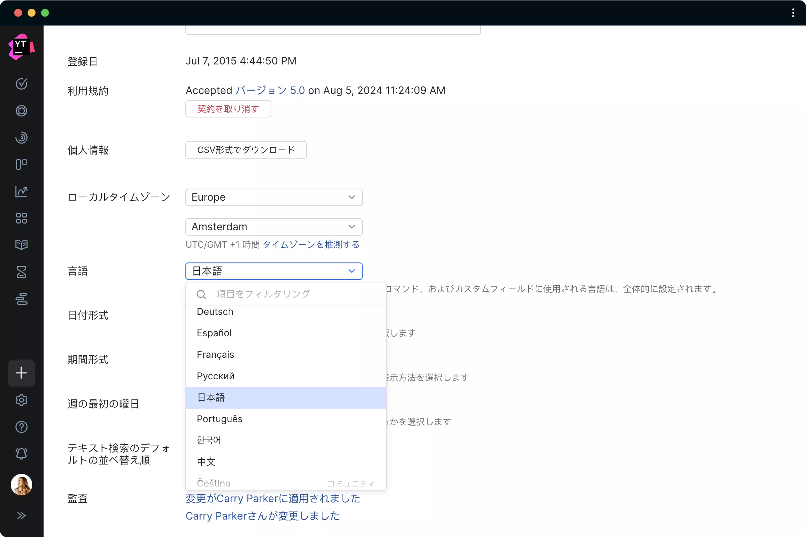
Task: Click the plus create button in sidebar
Action: [21, 373]
